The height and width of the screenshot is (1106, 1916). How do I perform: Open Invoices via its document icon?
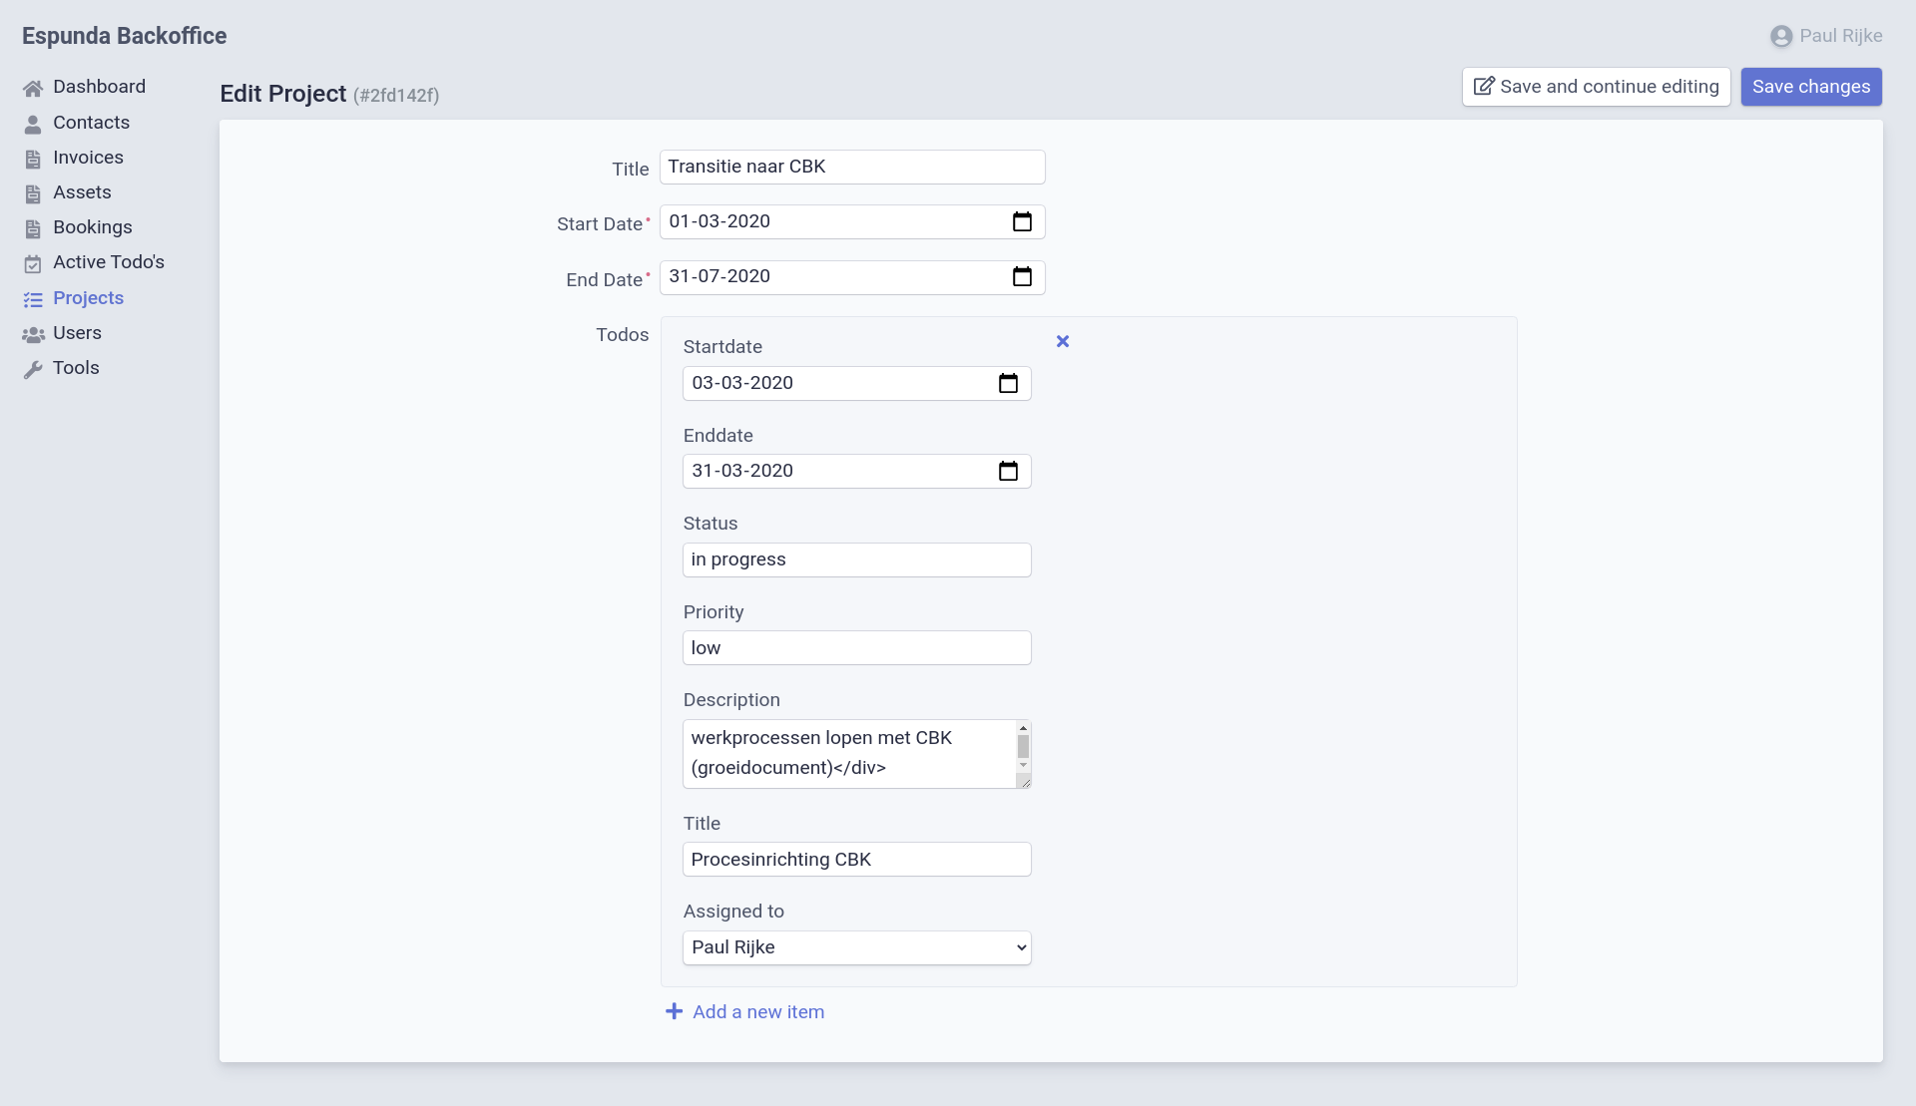click(34, 158)
